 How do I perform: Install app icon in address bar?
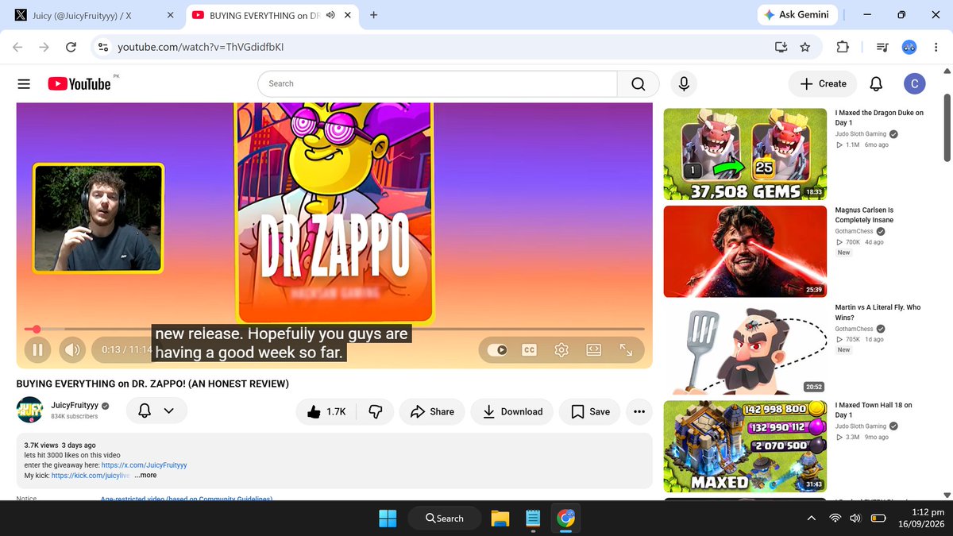click(781, 48)
